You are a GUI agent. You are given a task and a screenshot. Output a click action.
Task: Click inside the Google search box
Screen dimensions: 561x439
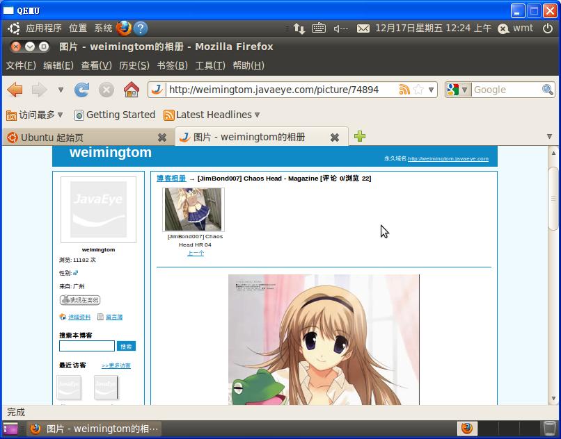506,90
